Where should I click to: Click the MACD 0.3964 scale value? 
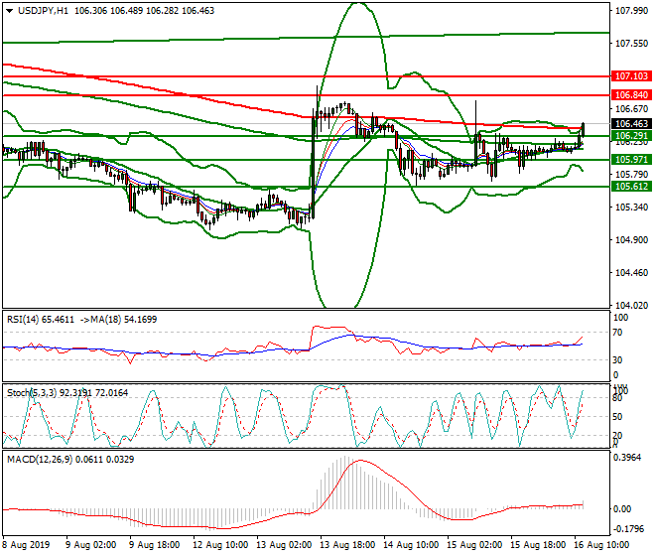pos(626,458)
